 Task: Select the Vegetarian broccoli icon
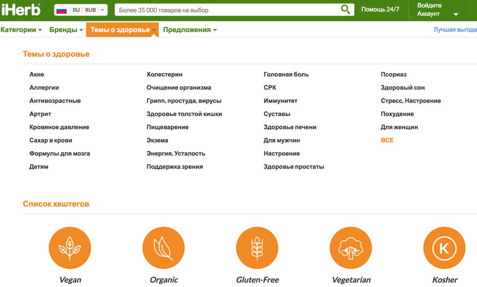351,248
